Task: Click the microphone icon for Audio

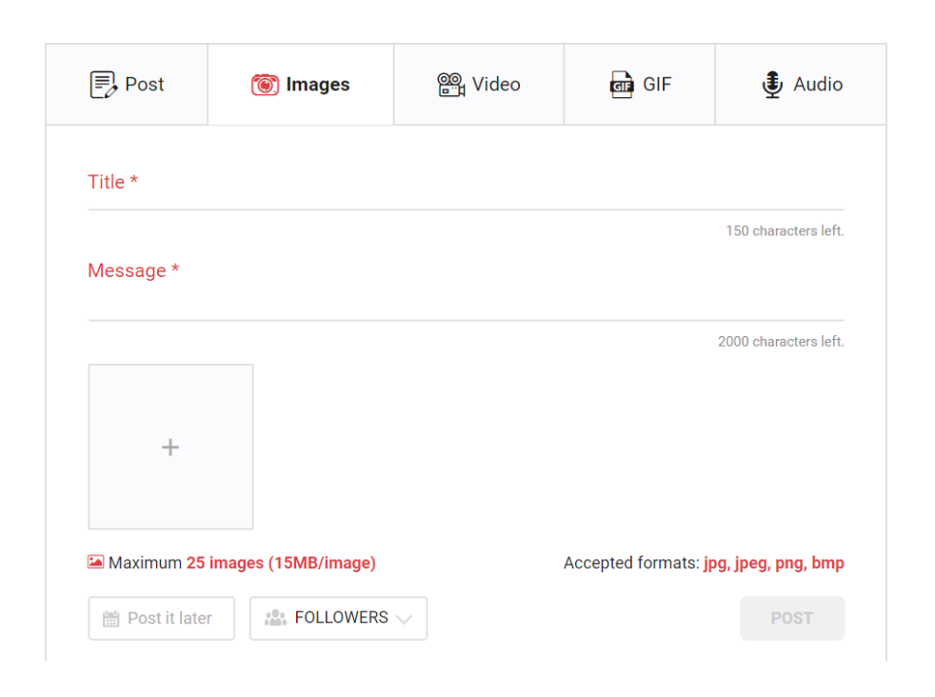Action: [x=772, y=85]
